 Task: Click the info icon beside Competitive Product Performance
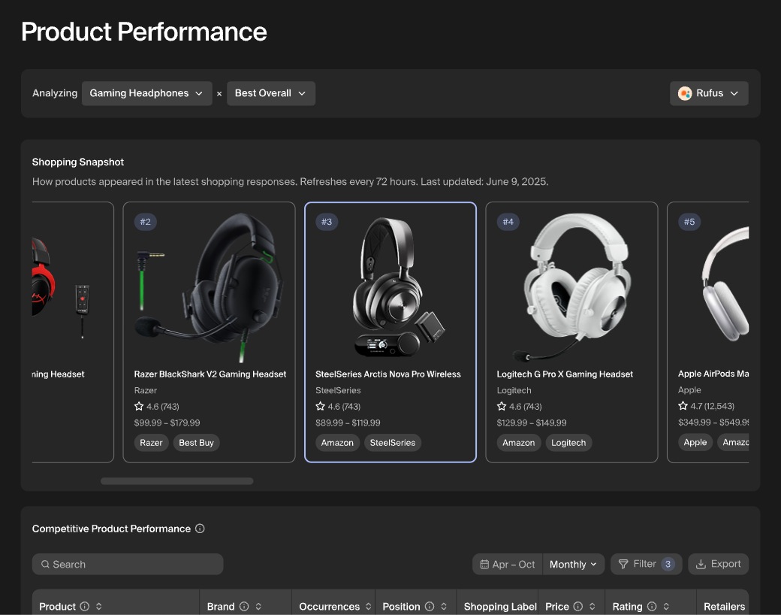(x=200, y=529)
